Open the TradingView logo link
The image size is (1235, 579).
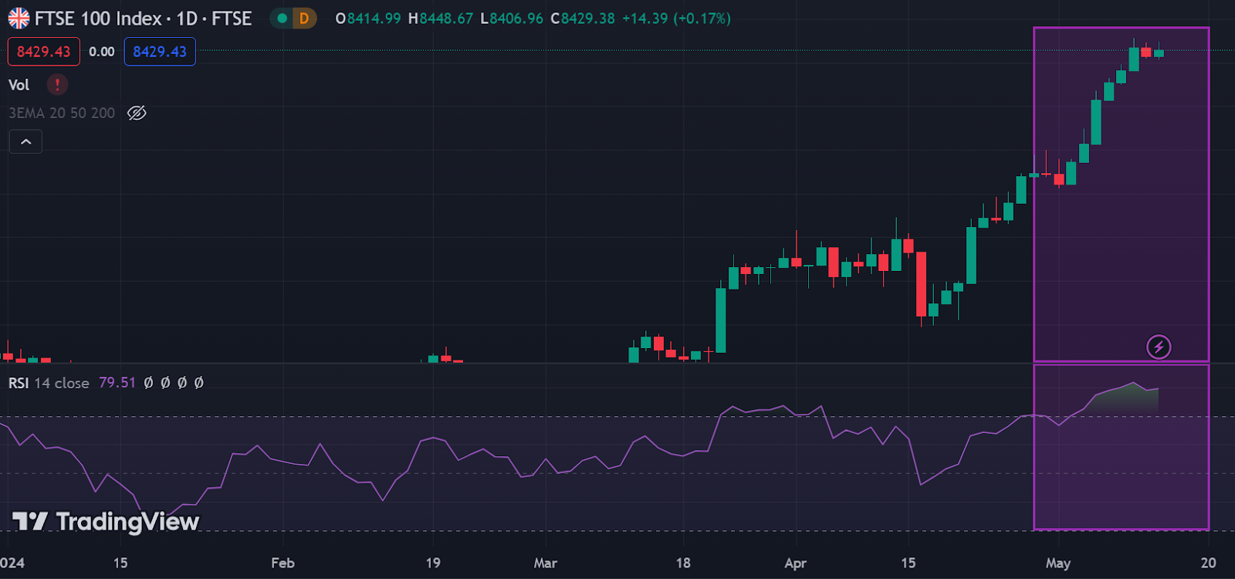pyautogui.click(x=106, y=522)
